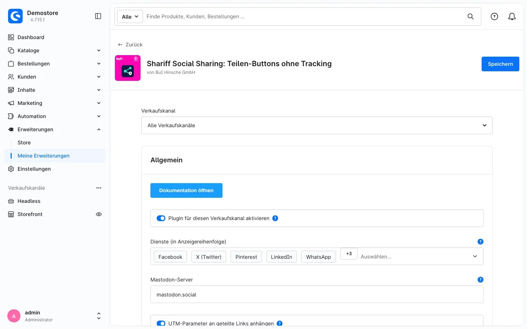Screen dimensions: 527x329
Task: Show the +3 additional Dienste
Action: [349, 254]
